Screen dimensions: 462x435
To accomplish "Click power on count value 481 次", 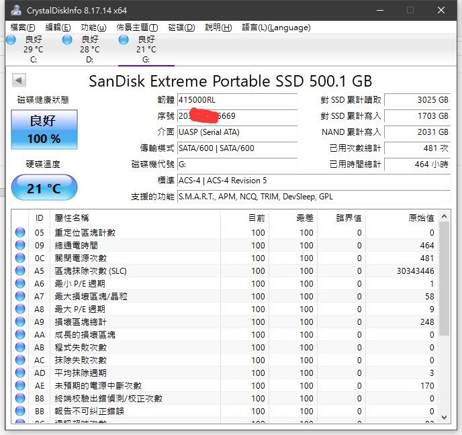I will pyautogui.click(x=418, y=148).
